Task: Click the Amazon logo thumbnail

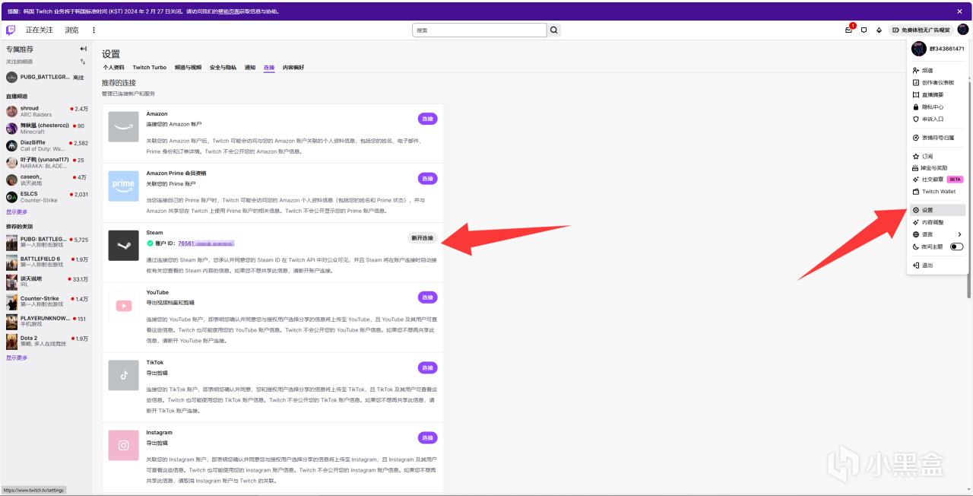Action: (x=123, y=126)
